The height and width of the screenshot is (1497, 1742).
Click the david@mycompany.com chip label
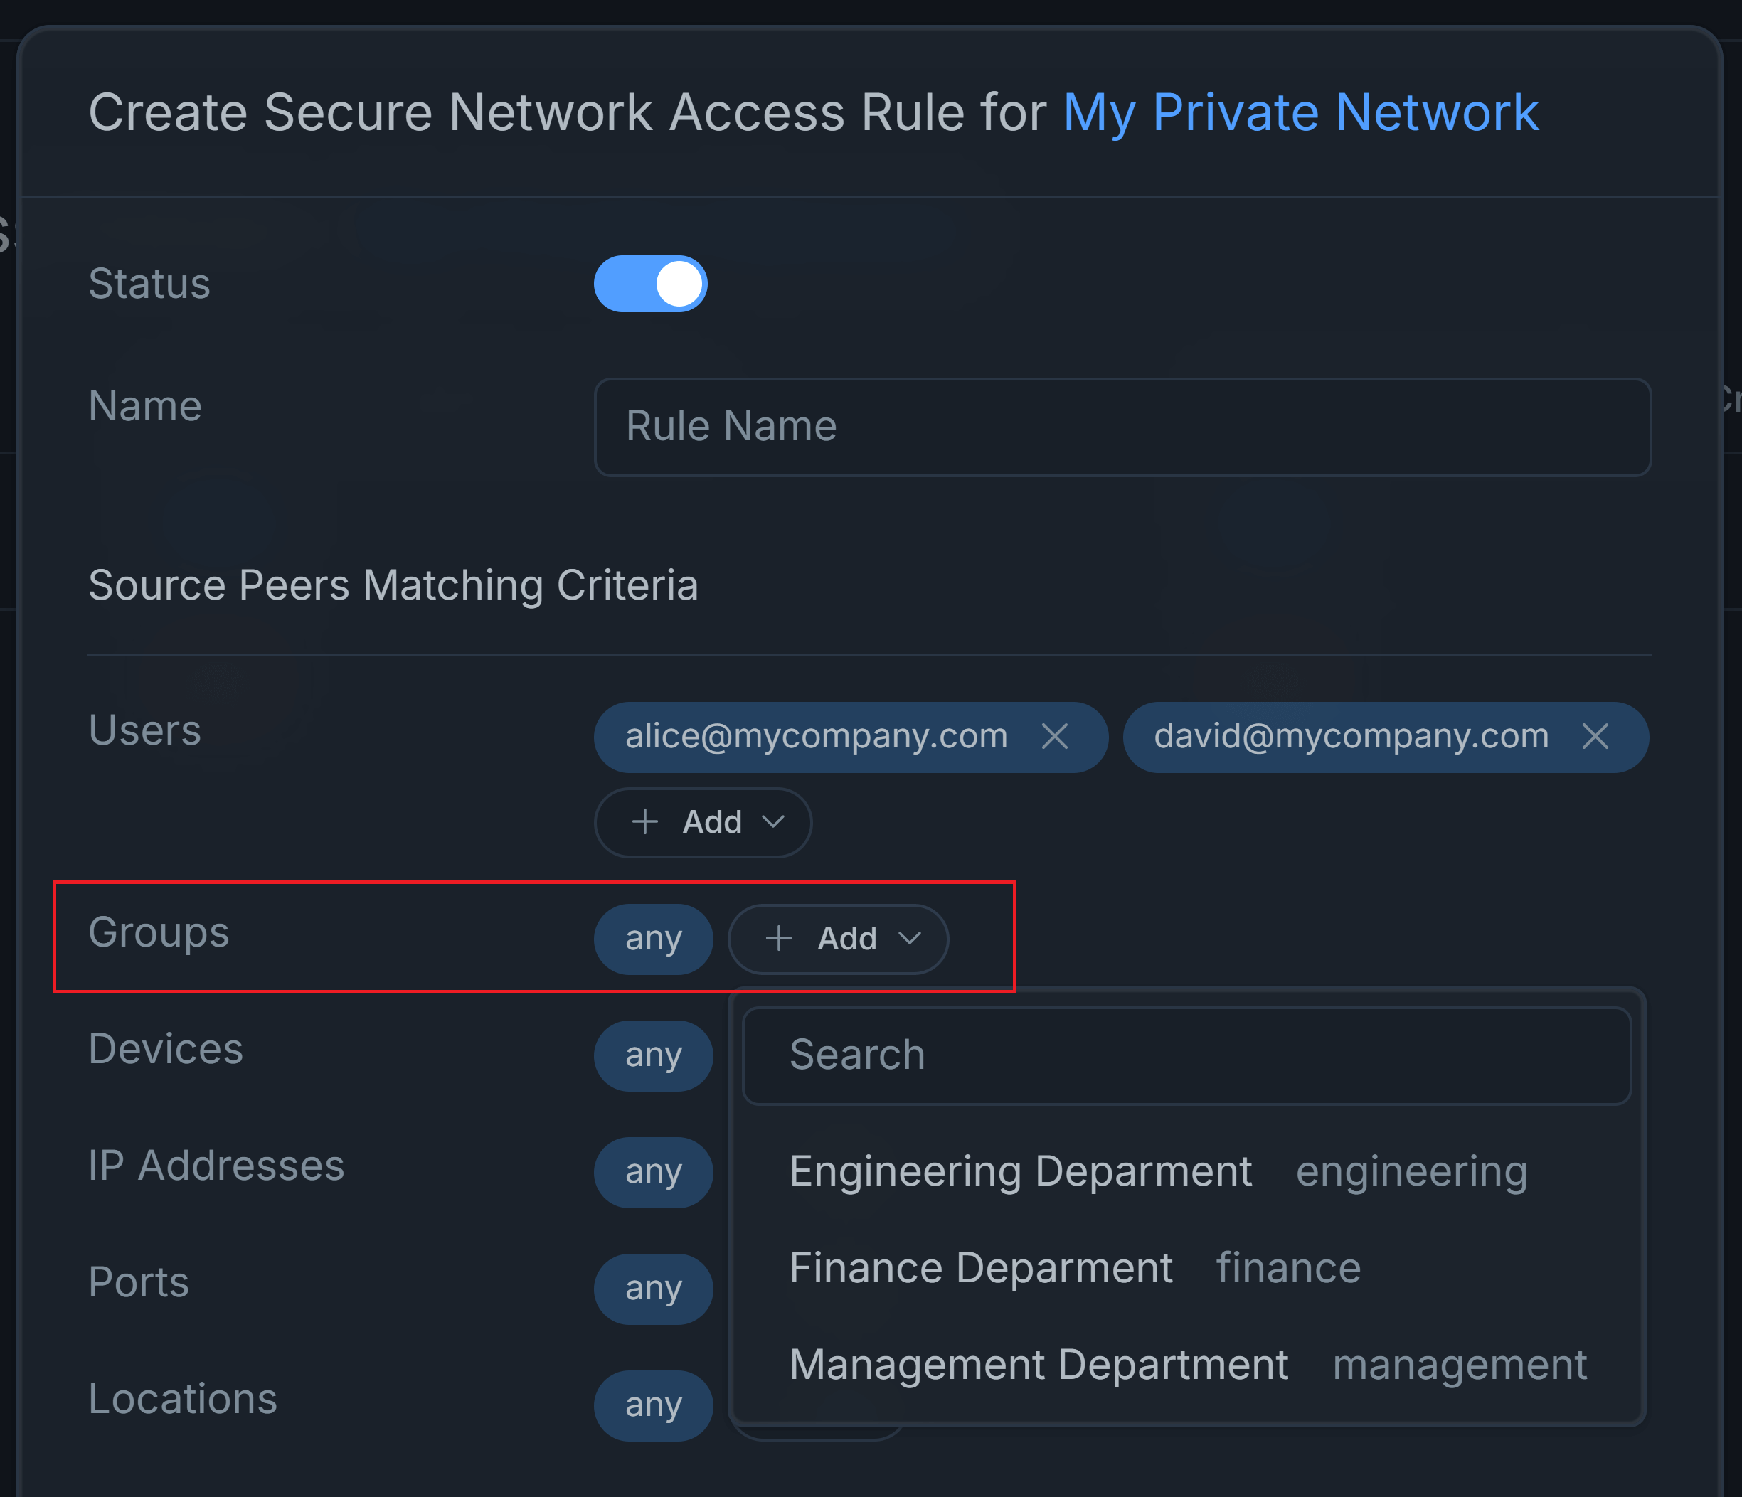point(1350,736)
